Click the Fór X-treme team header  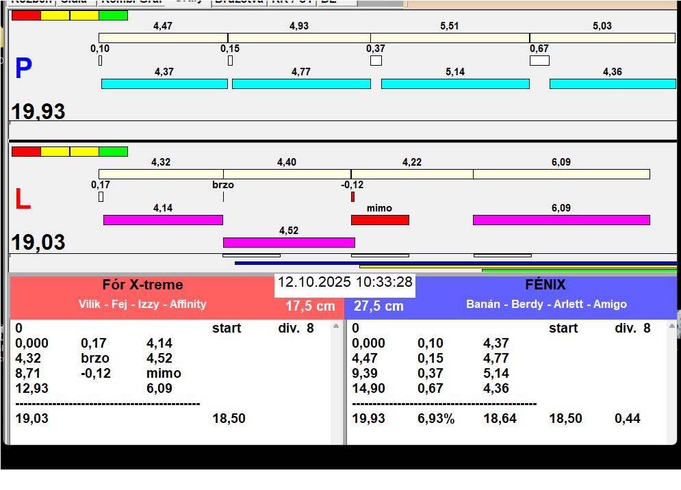click(x=142, y=285)
